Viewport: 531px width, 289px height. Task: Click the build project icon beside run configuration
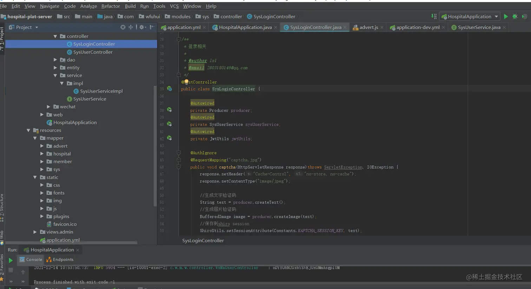tap(434, 16)
